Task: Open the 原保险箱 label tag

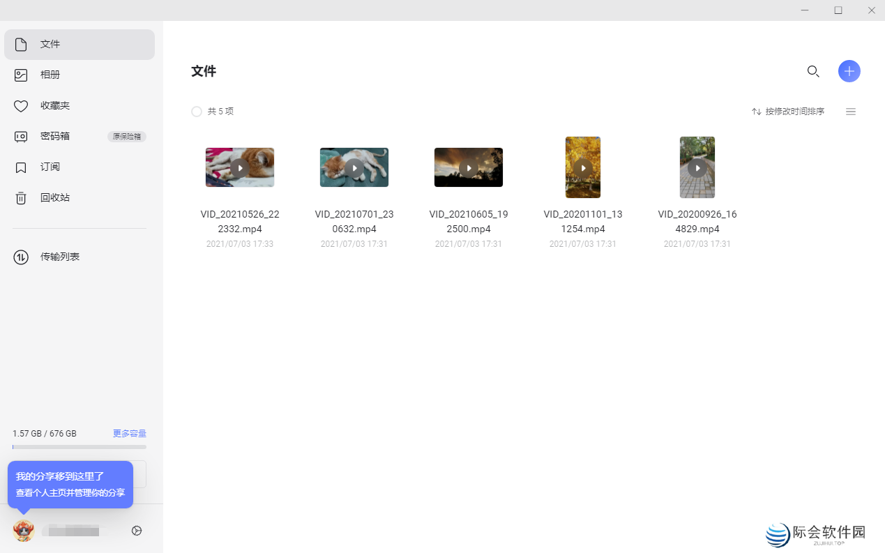Action: click(126, 137)
